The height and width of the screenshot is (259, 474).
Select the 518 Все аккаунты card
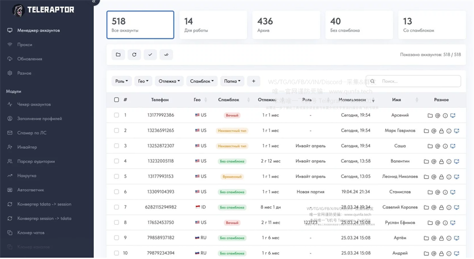(140, 25)
